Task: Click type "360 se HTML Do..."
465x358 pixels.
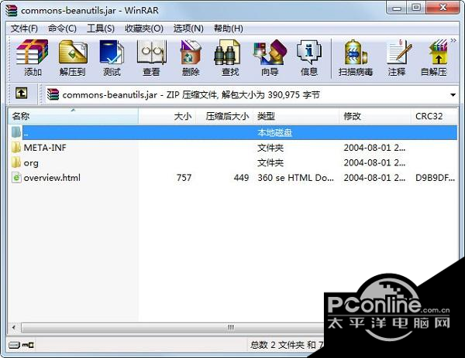Action: click(x=296, y=178)
